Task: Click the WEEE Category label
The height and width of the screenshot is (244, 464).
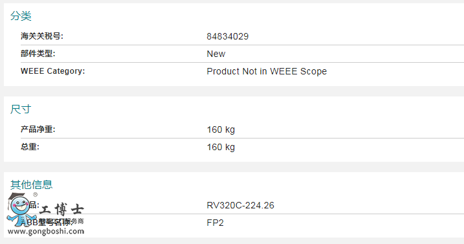Action: [x=52, y=71]
